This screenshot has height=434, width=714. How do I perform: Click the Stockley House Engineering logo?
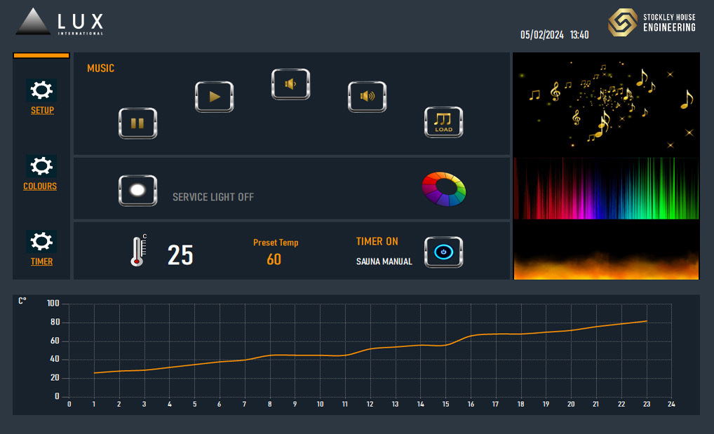(x=652, y=22)
